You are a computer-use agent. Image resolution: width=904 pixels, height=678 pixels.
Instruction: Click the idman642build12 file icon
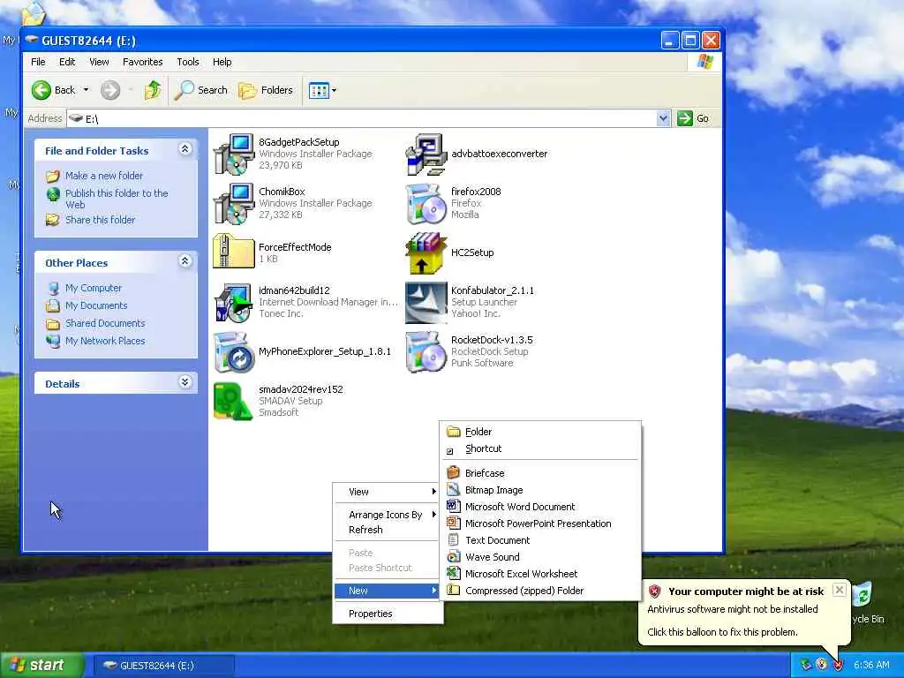[233, 302]
